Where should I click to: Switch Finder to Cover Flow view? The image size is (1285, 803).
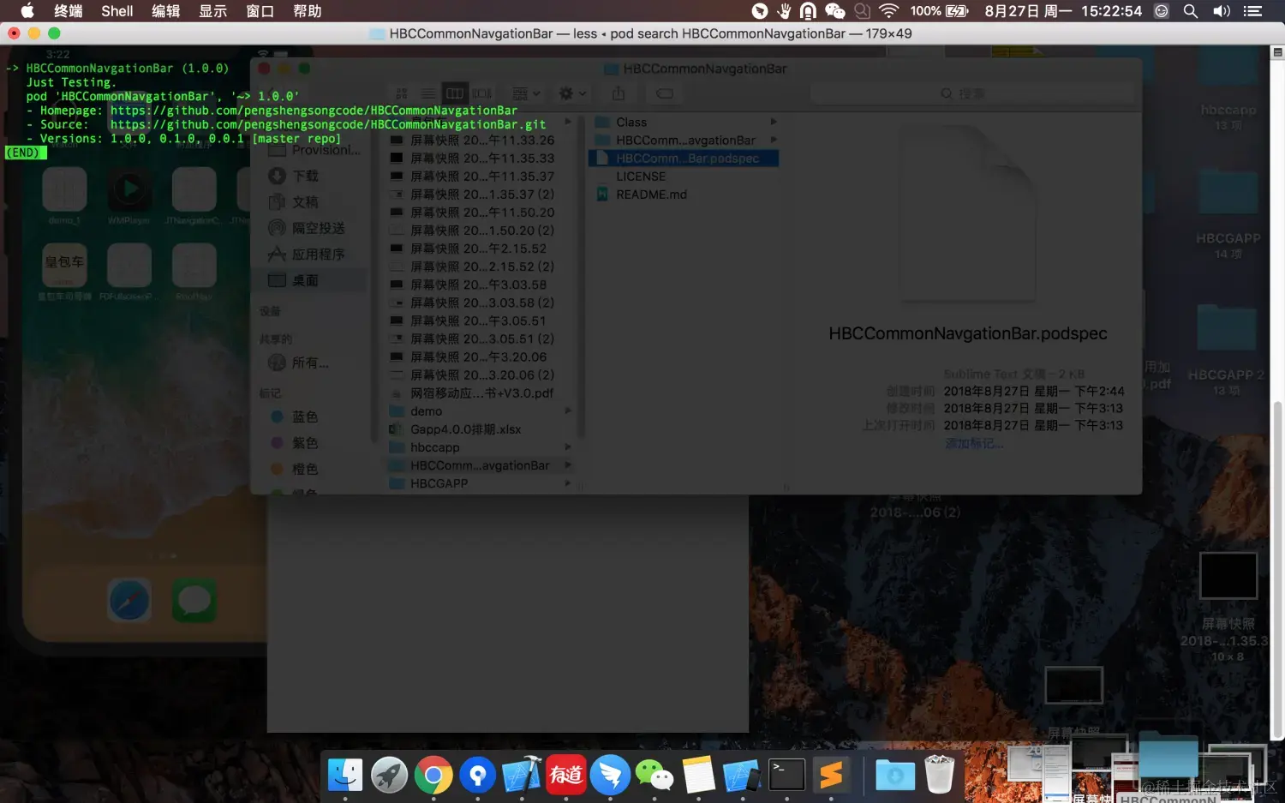(481, 93)
